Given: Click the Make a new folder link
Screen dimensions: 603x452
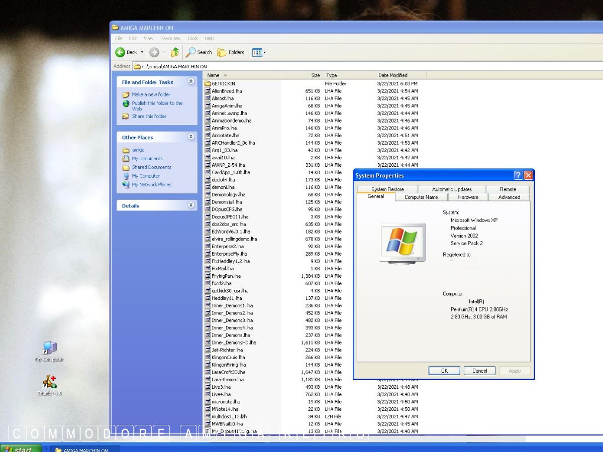Looking at the screenshot, I should point(151,94).
